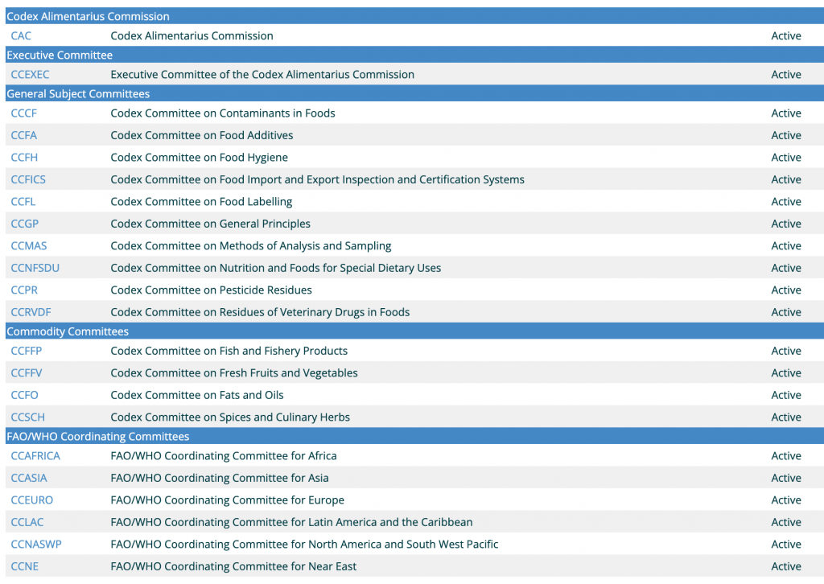Select 'Codex Committee on Contaminants in Foods' text
824x584 pixels.
click(223, 113)
